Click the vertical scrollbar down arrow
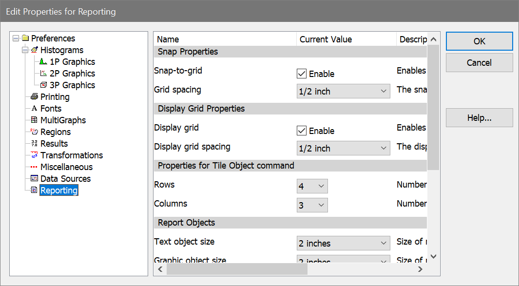Viewport: 519px width, 286px height. [x=433, y=256]
